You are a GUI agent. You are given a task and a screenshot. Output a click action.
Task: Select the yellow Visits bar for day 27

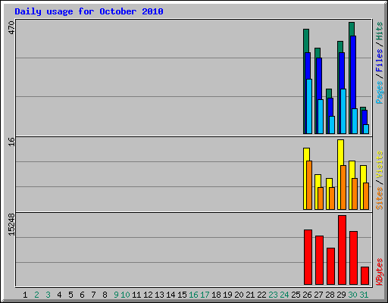tap(318, 180)
